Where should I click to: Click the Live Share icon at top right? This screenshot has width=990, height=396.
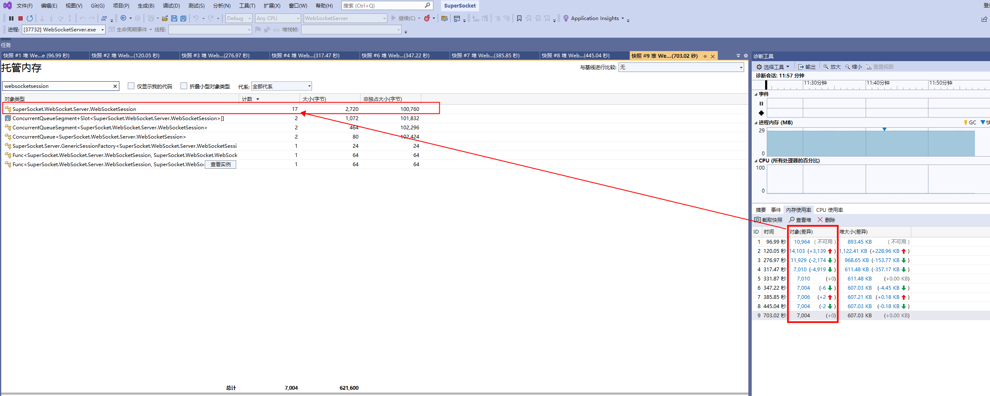[x=984, y=19]
